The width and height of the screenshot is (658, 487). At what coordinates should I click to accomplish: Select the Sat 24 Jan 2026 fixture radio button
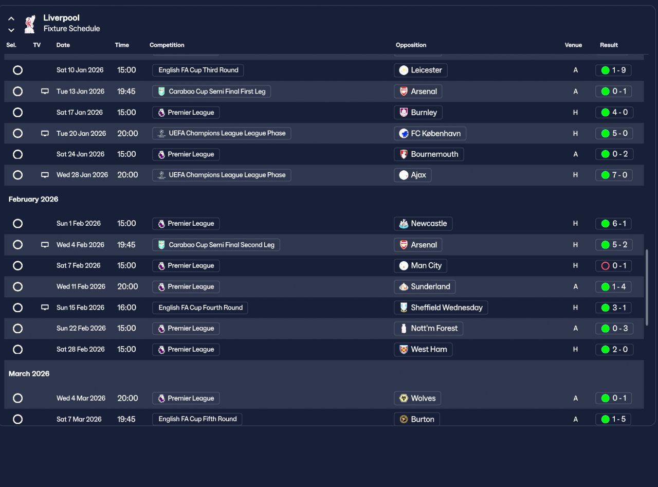17,154
